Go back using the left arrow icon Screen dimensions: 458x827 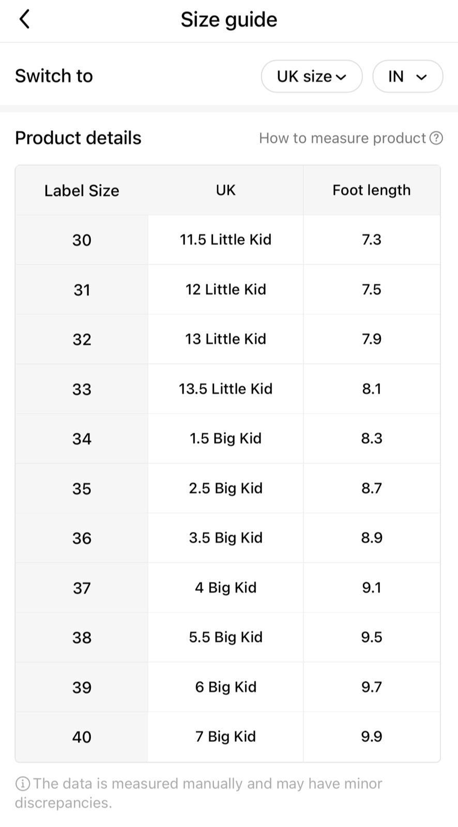click(24, 20)
